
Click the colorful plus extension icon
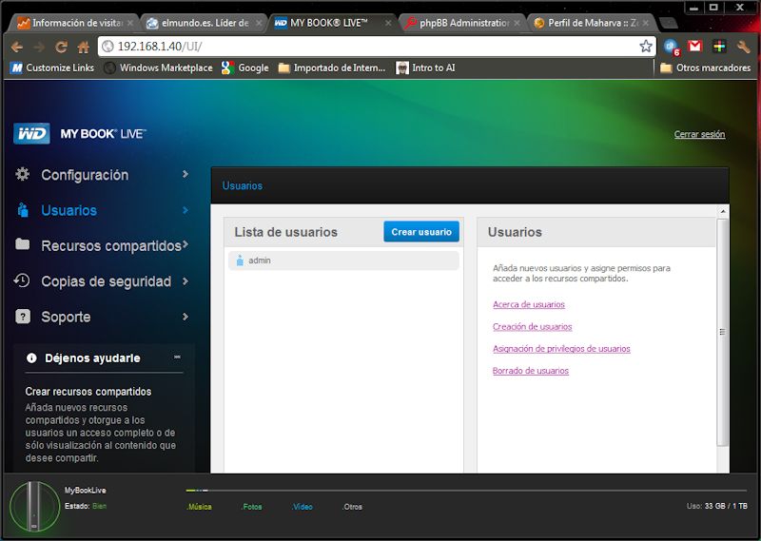click(x=719, y=46)
